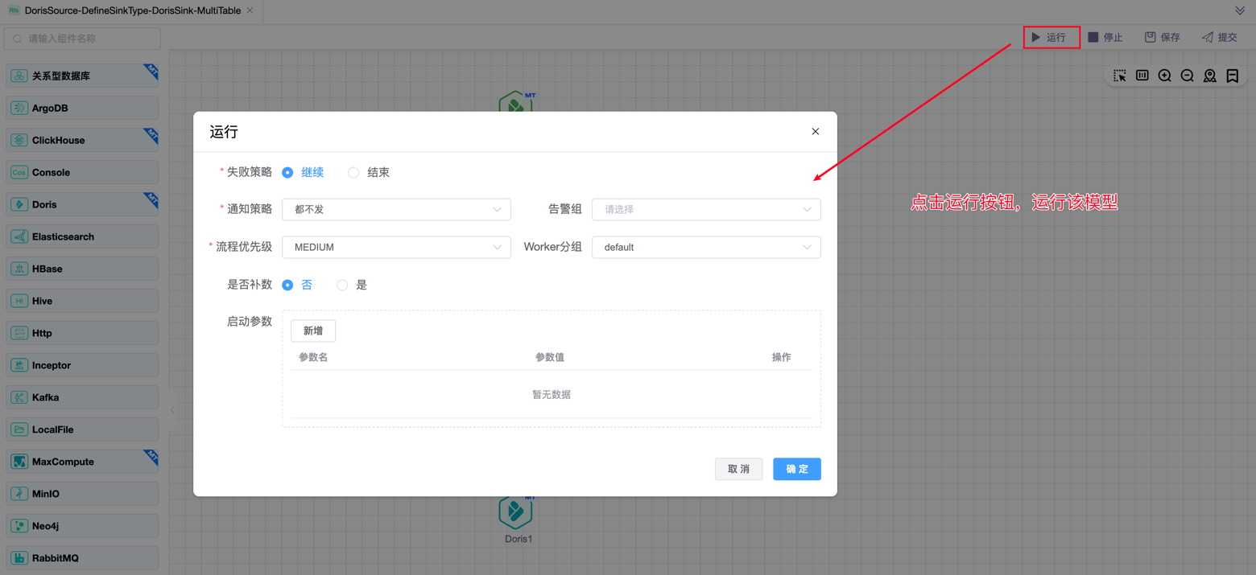Select 否 for 是否补数
Screen dimensions: 1256x575
point(287,285)
